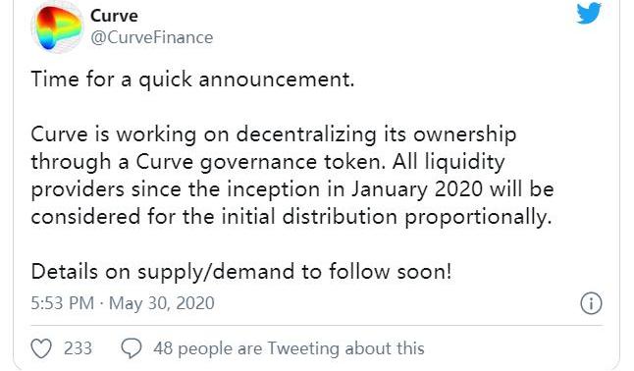Click the word "decentralizing" in the tweet
The width and height of the screenshot is (634, 371).
(x=306, y=134)
